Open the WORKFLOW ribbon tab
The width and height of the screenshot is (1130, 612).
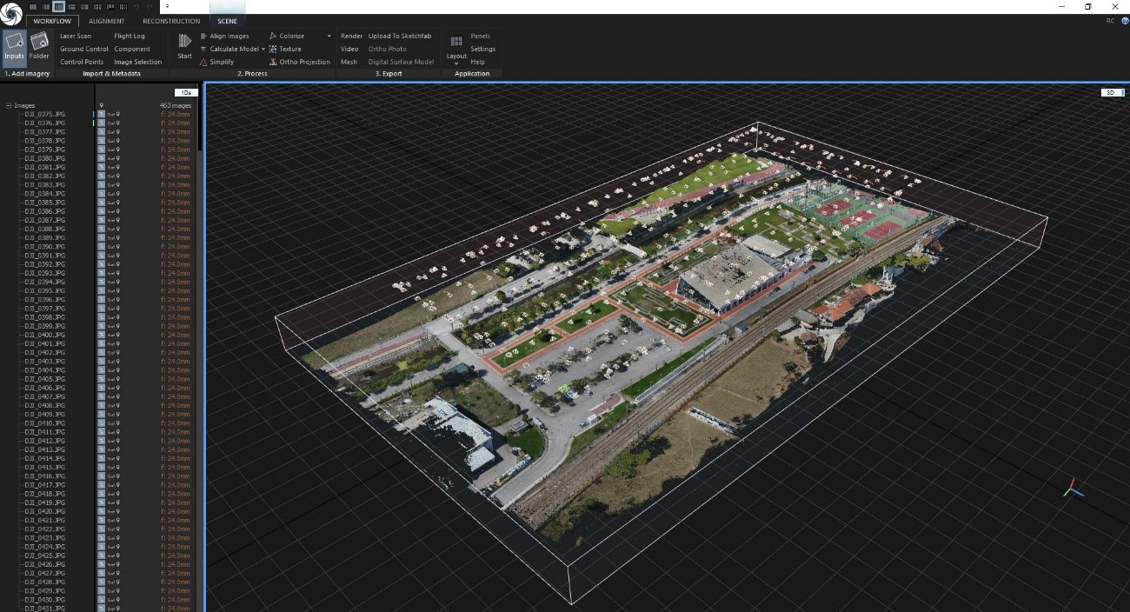point(52,21)
